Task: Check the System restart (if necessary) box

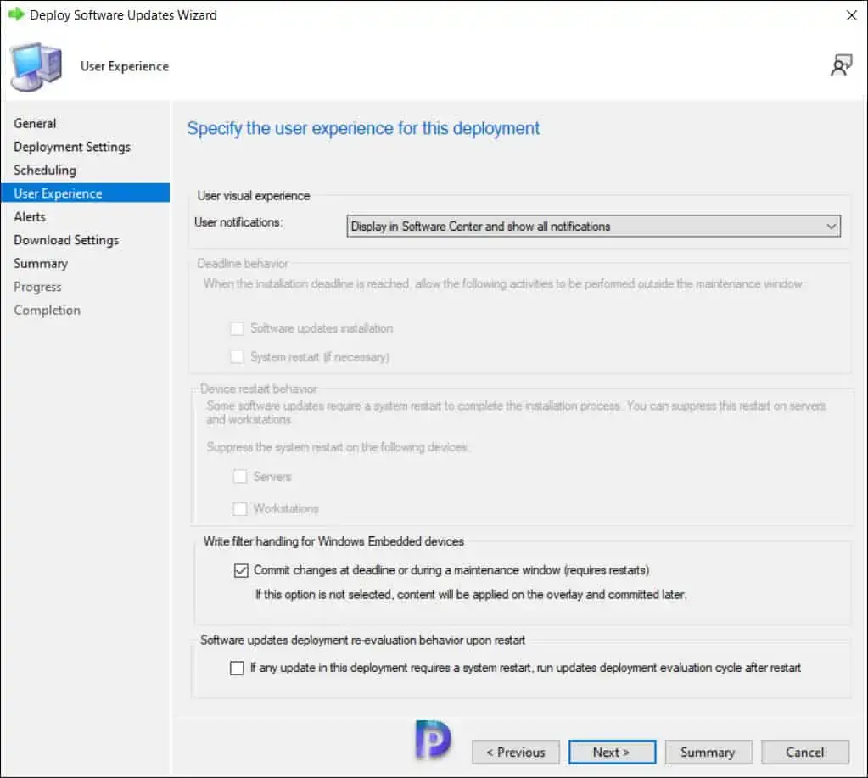Action: point(237,357)
